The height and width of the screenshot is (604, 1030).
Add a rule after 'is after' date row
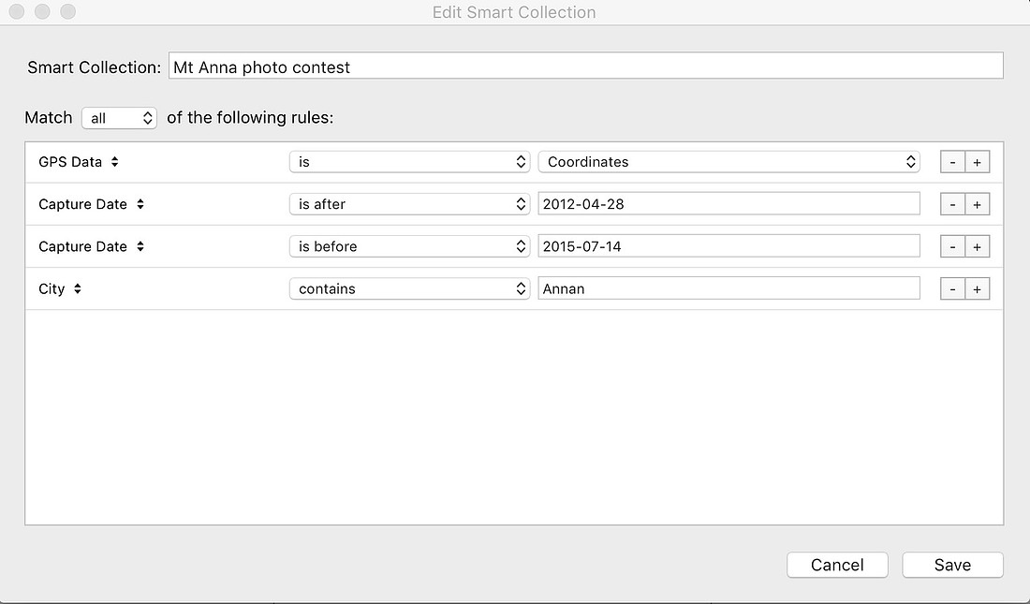point(977,204)
